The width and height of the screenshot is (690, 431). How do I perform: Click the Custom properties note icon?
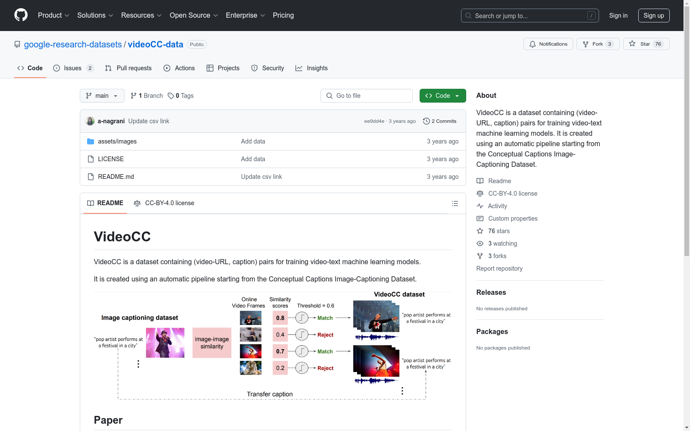click(480, 219)
